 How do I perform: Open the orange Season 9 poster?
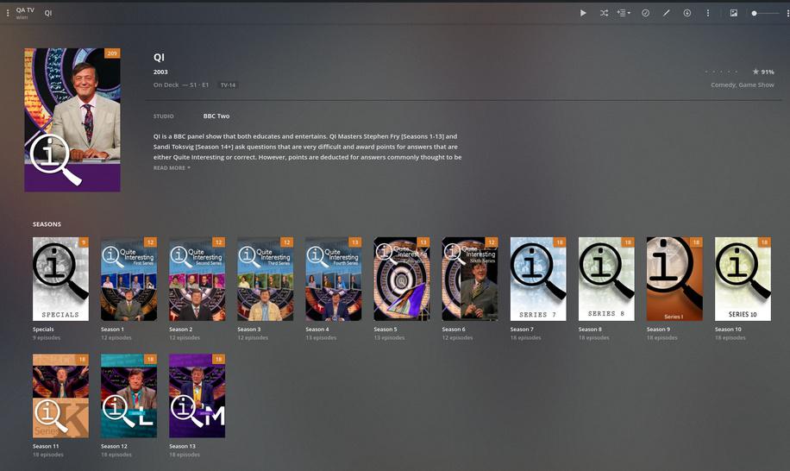(674, 279)
